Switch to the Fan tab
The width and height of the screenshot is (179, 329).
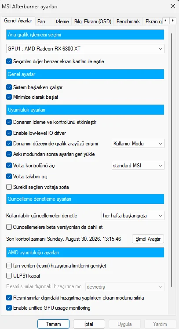click(44, 22)
